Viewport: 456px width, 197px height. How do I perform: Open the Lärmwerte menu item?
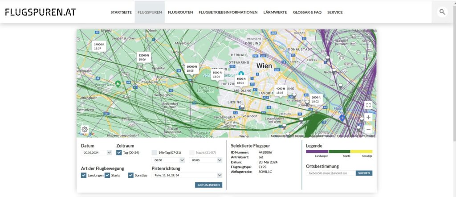point(275,12)
